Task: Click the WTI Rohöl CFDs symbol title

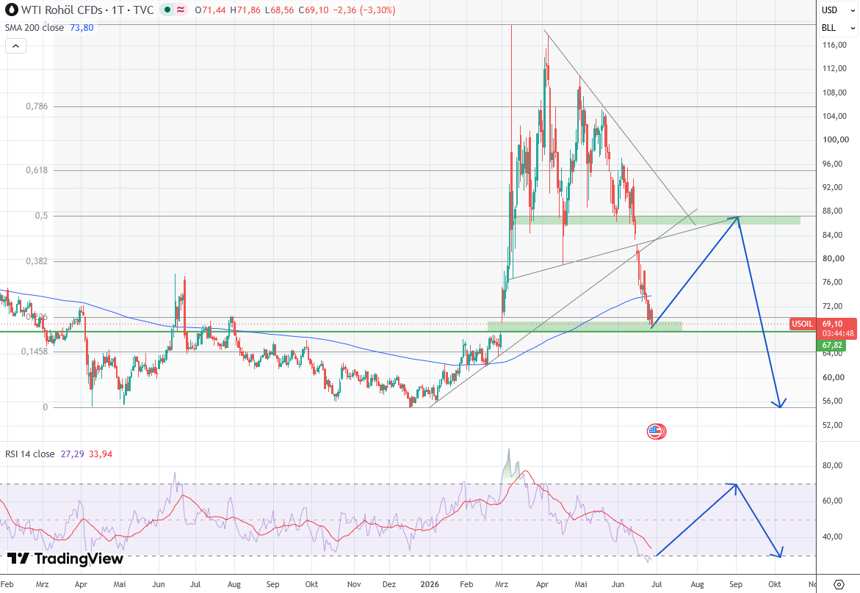Action: click(x=87, y=10)
